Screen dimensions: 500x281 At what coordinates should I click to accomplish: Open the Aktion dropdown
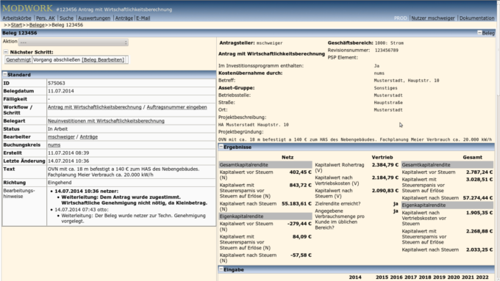(74, 43)
